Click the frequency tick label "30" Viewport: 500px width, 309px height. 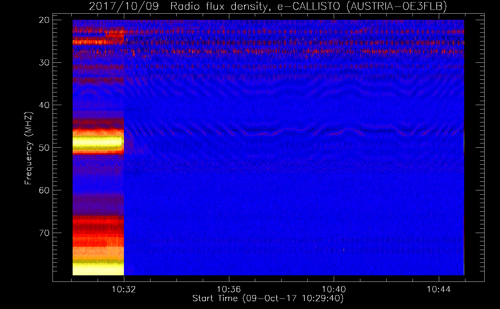(x=44, y=62)
